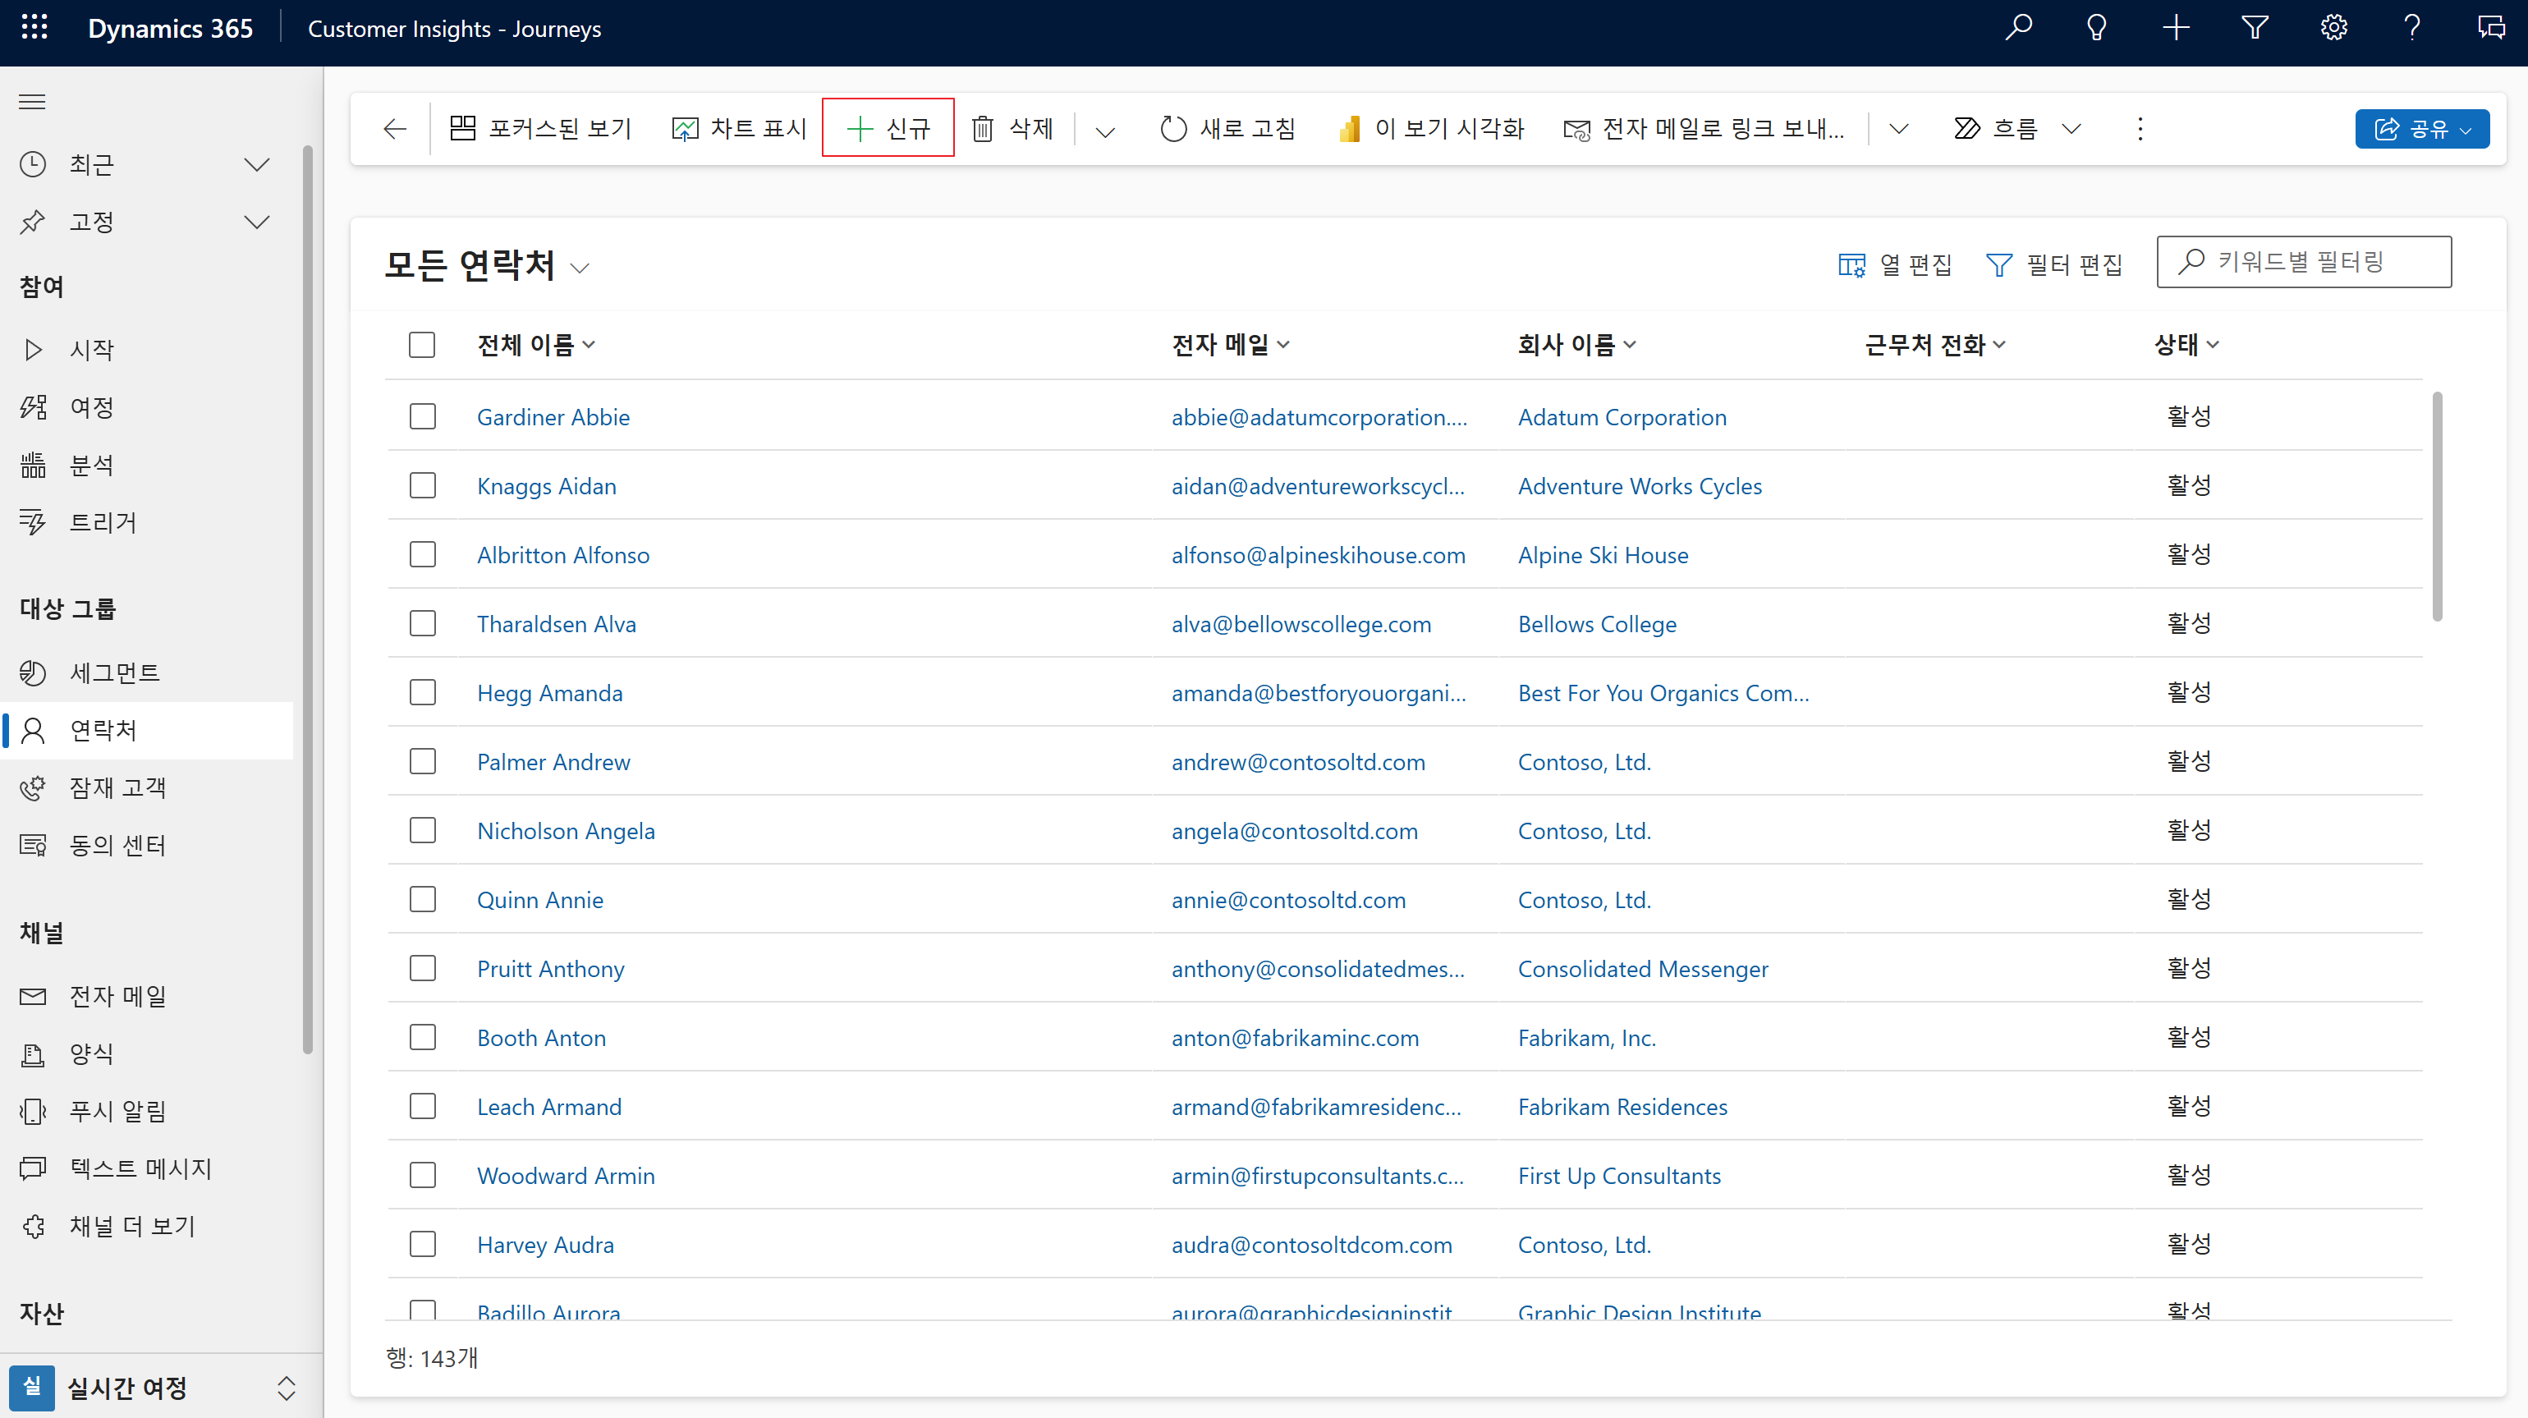Screen dimensions: 2528x1418
Task: Open the 흐름 dropdown chevron
Action: coord(2071,129)
